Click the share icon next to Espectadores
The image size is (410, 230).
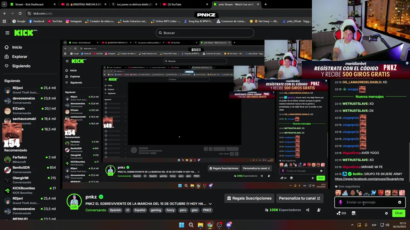coord(307,210)
